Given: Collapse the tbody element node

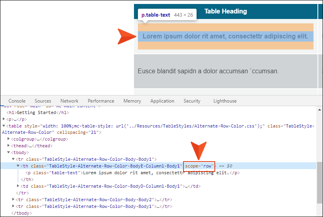Looking at the screenshot, I should (x=9, y=152).
